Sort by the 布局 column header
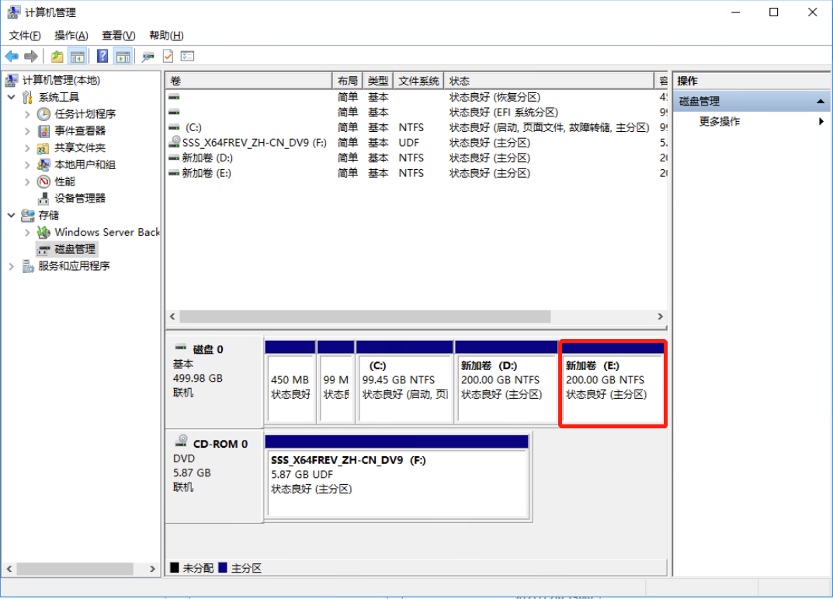The width and height of the screenshot is (833, 599). tap(348, 81)
